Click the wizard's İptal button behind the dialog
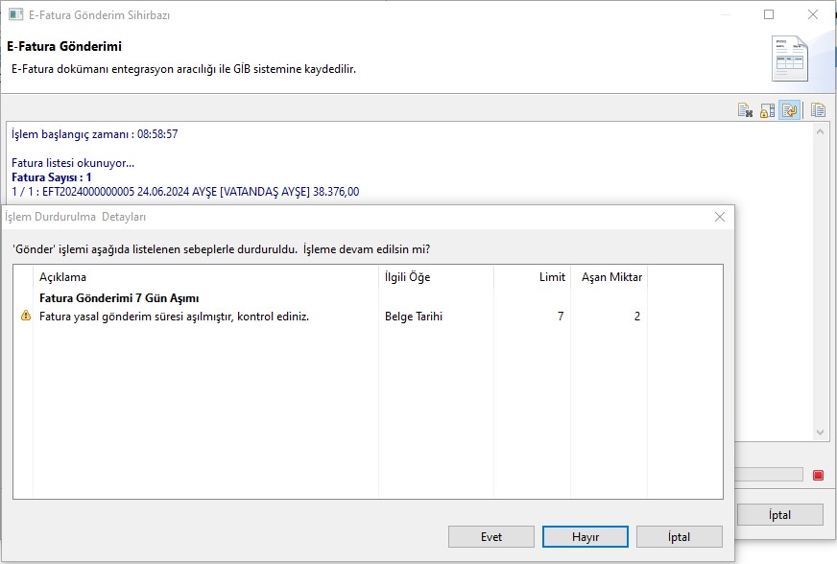This screenshot has height=564, width=837. [x=779, y=515]
